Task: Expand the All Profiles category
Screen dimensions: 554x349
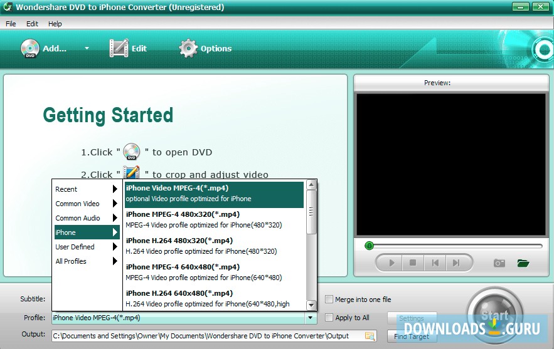Action: coord(86,261)
